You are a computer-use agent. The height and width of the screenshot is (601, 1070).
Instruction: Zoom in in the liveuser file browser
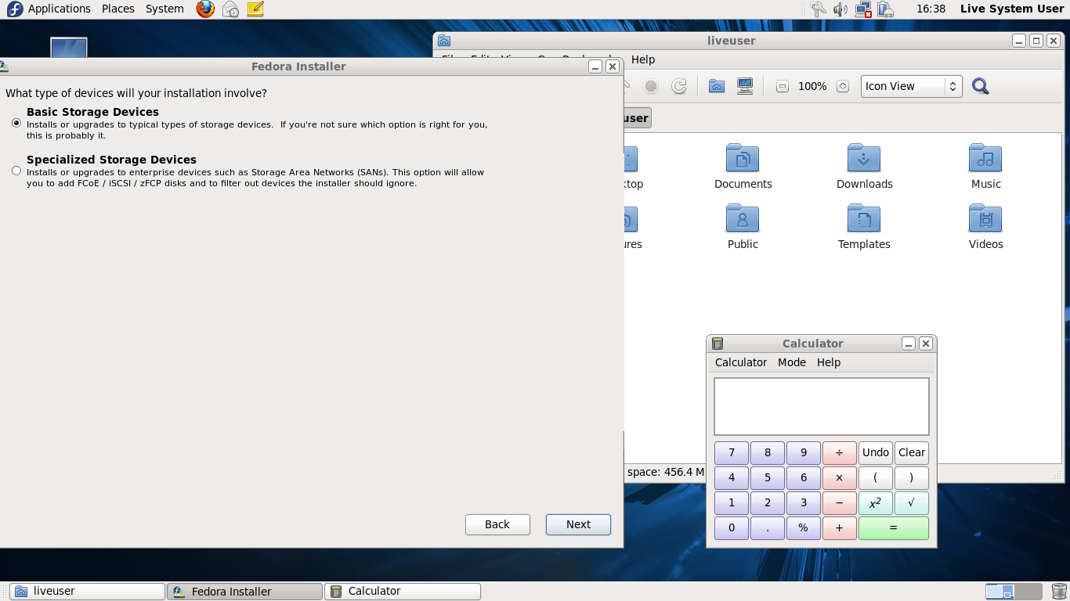coord(843,86)
